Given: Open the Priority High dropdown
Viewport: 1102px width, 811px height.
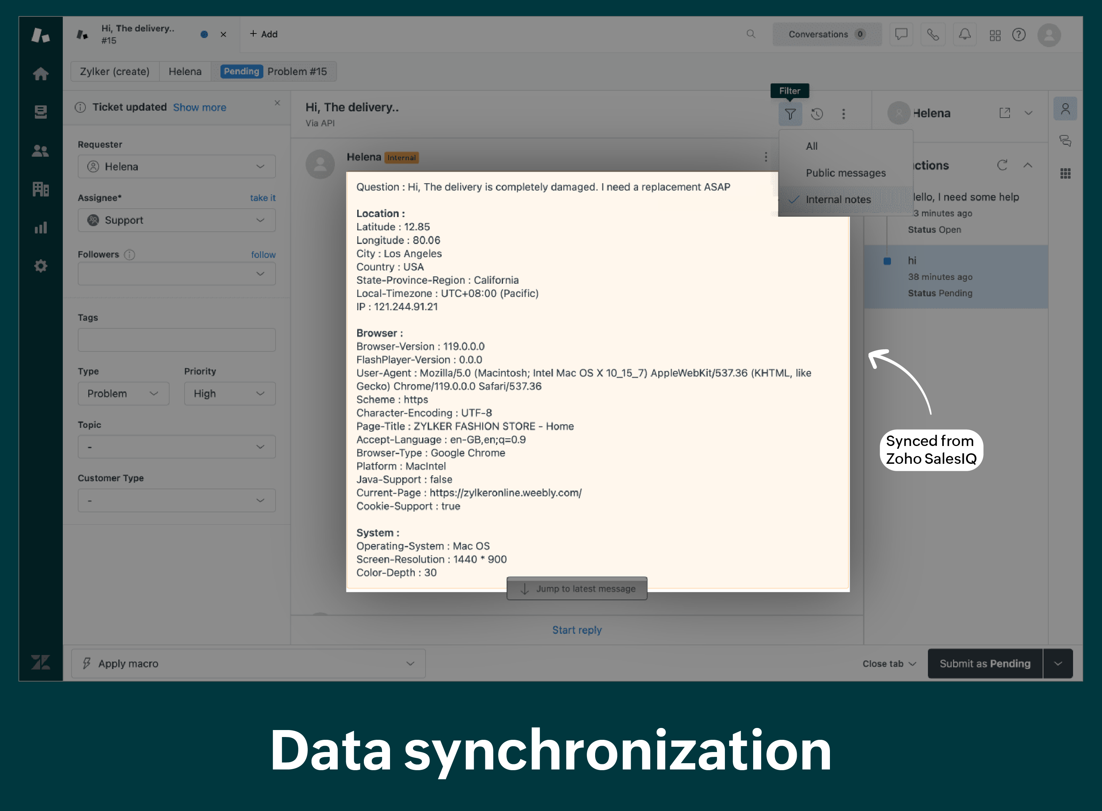Looking at the screenshot, I should click(x=230, y=393).
